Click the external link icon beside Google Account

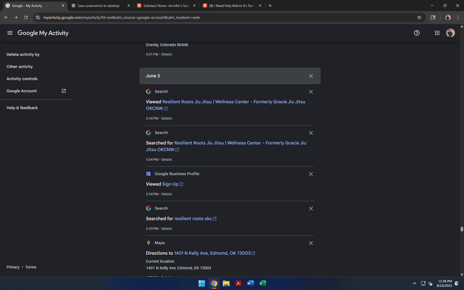point(64,91)
